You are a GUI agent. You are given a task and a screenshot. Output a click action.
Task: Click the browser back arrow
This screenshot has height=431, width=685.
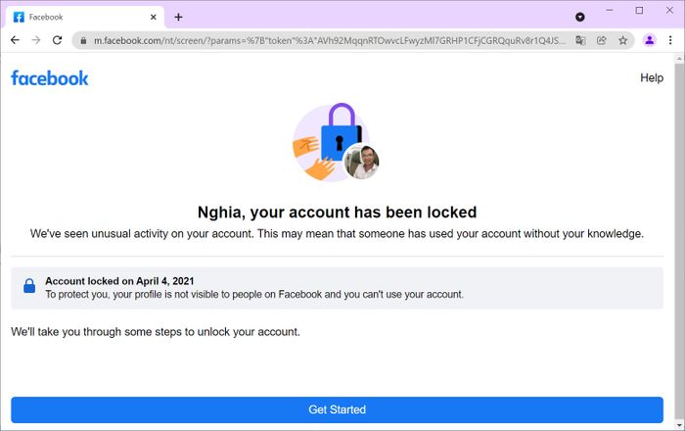[15, 40]
